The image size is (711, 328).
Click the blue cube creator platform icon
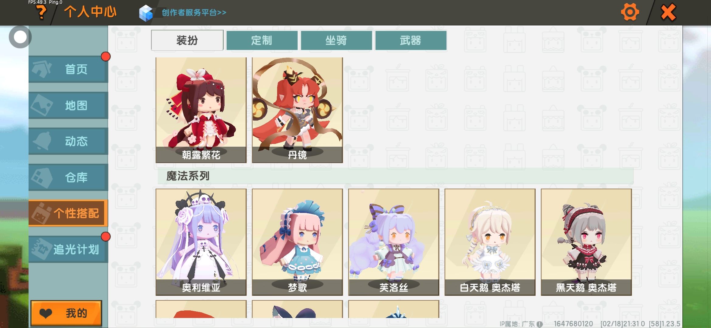pos(146,13)
